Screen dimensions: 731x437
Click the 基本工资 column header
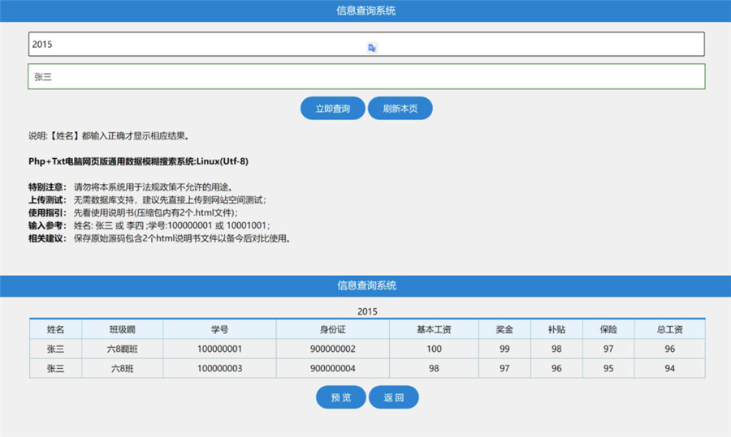(434, 329)
